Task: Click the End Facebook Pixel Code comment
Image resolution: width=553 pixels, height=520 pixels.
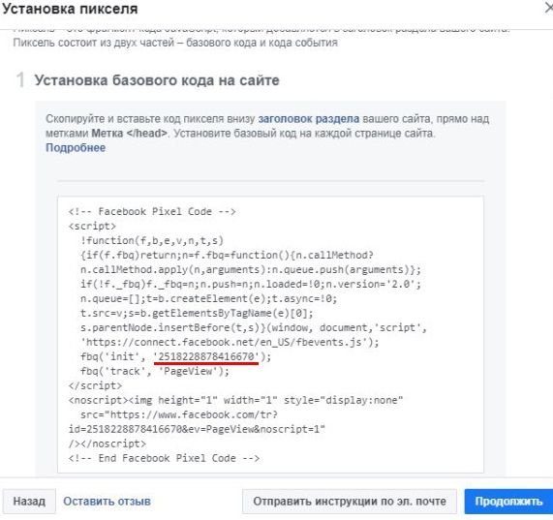Action: click(164, 458)
